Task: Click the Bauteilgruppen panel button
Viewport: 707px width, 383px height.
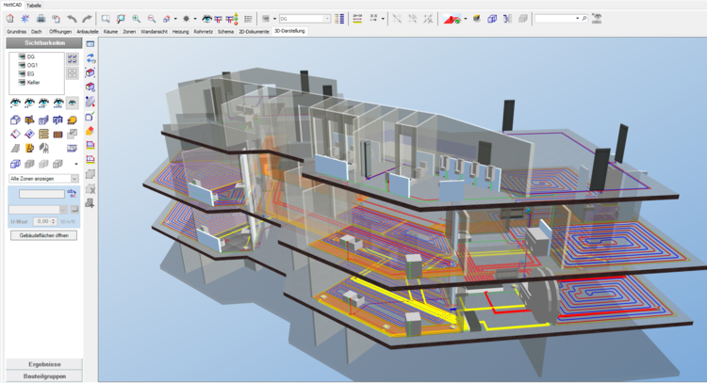Action: (x=44, y=375)
